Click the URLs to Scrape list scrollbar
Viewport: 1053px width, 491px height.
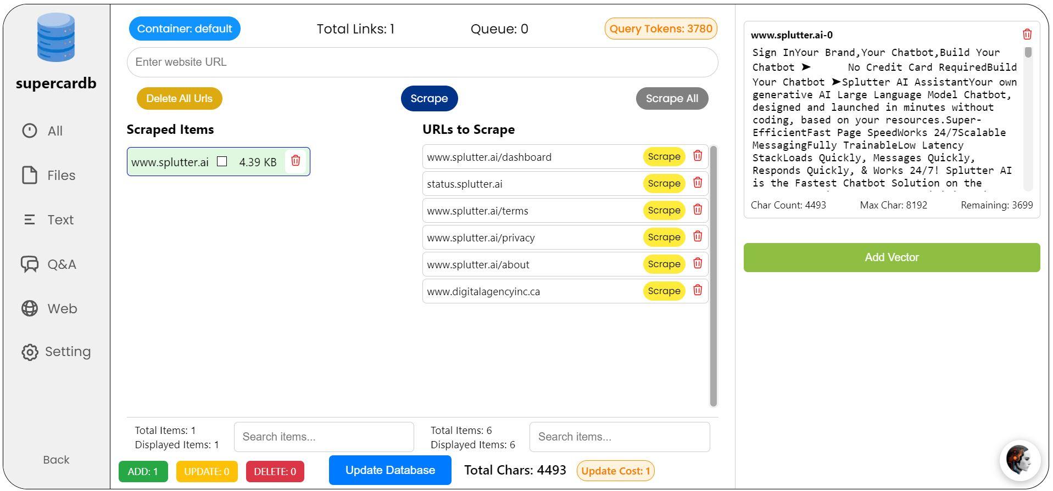coord(714,276)
